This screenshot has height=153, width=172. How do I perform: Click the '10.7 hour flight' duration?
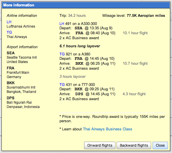click(x=135, y=63)
